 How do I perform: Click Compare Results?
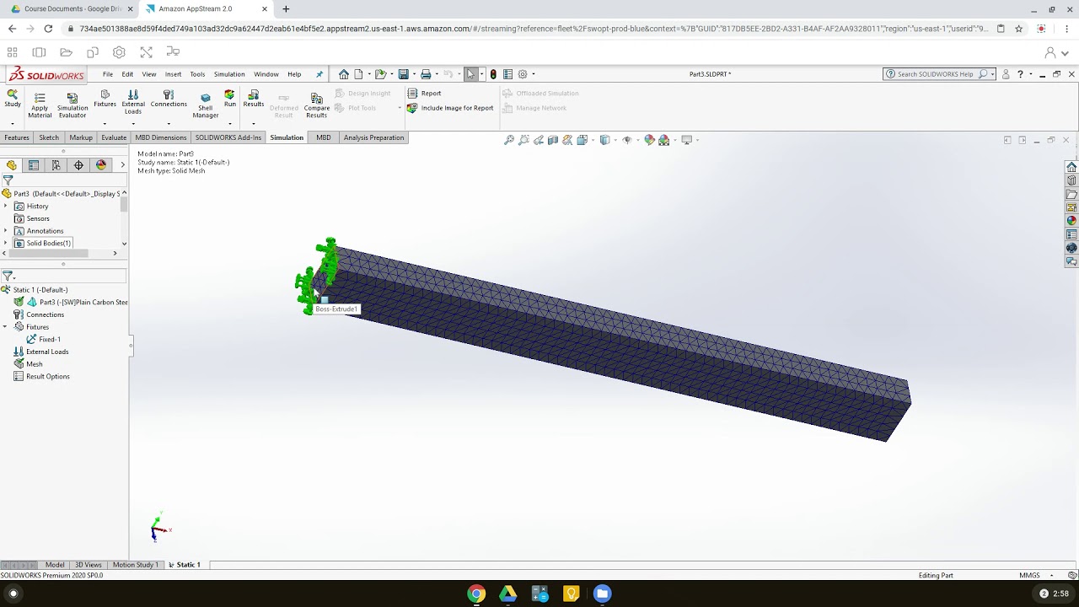pos(317,105)
